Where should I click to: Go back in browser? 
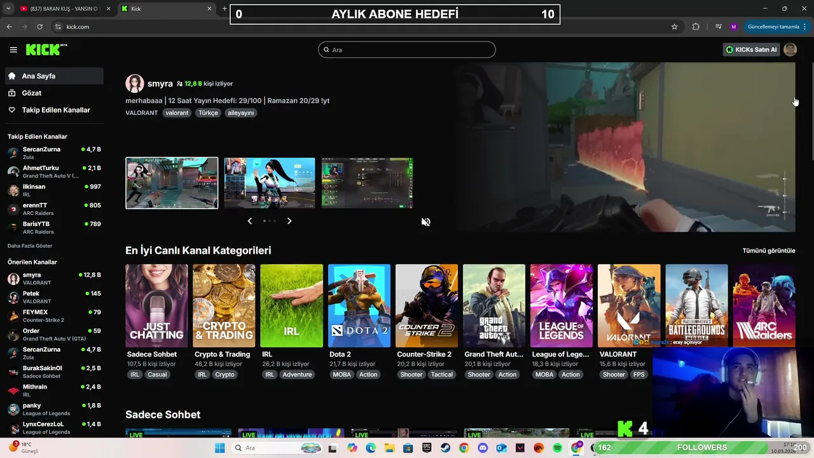[9, 27]
